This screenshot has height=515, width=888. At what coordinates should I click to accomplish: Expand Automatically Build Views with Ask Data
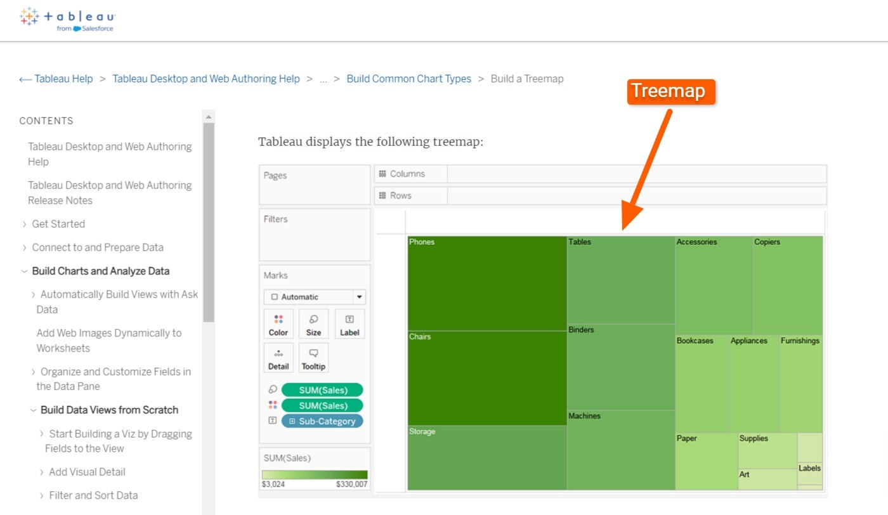(x=34, y=295)
